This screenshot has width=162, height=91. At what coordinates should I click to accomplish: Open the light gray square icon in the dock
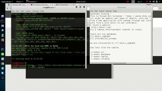coord(3,59)
